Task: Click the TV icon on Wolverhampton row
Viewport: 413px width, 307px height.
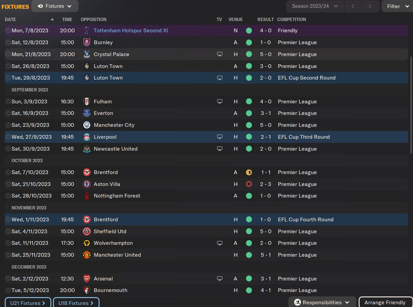Action: click(x=220, y=243)
